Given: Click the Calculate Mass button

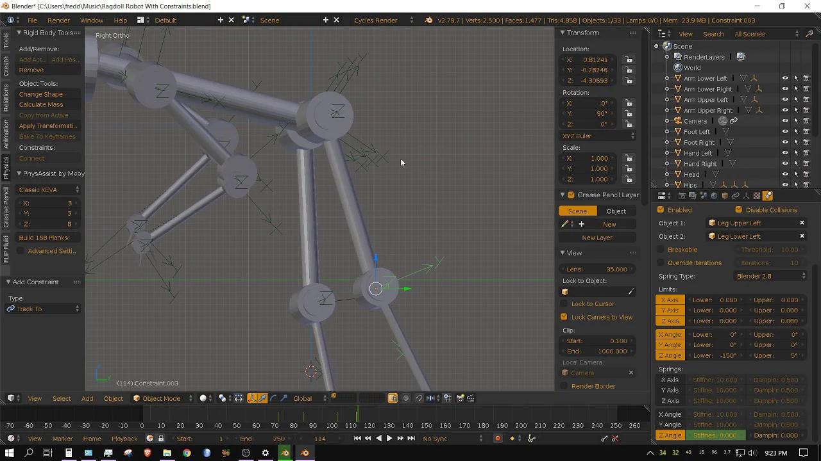Looking at the screenshot, I should point(41,104).
